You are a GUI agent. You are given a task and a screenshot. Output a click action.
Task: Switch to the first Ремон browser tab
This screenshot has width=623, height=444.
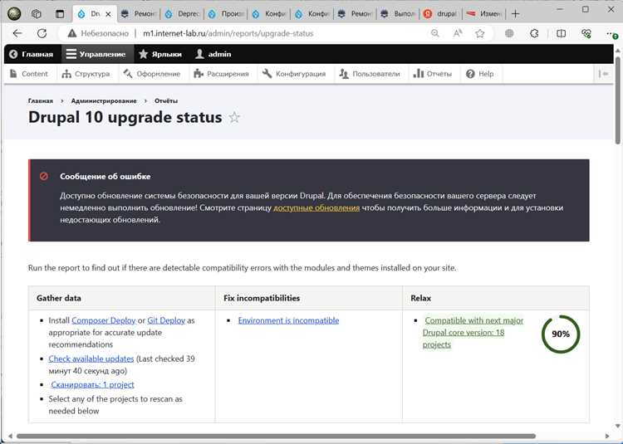(x=138, y=14)
